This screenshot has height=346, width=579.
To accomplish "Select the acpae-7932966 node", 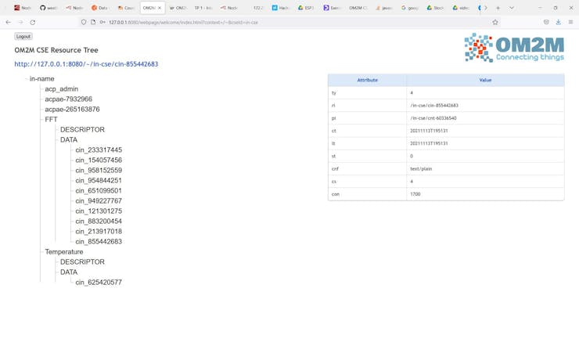I will pos(69,99).
